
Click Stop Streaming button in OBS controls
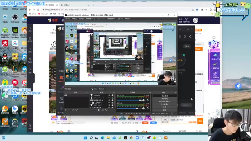(x=164, y=96)
